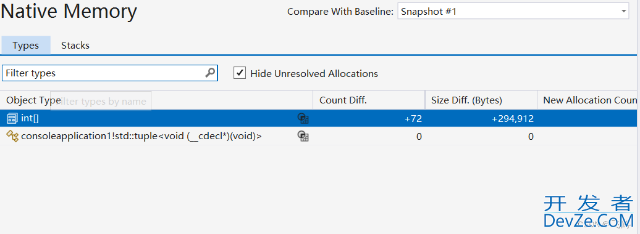This screenshot has height=234, width=640.
Task: Expand the Compare With Baseline dropdown arrow
Action: [624, 11]
